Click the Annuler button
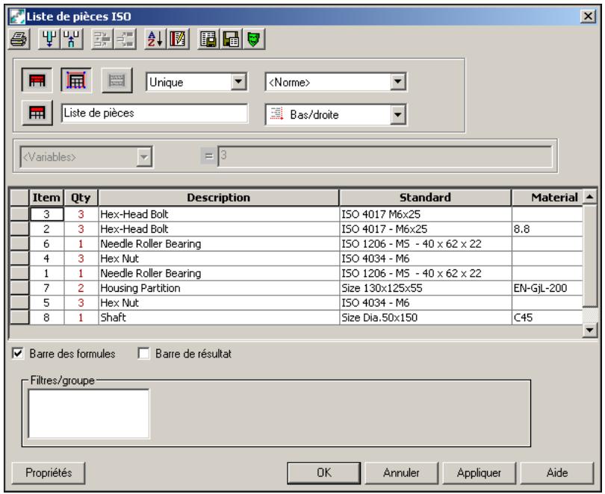Screen dimensions: 605x494 coord(401,473)
